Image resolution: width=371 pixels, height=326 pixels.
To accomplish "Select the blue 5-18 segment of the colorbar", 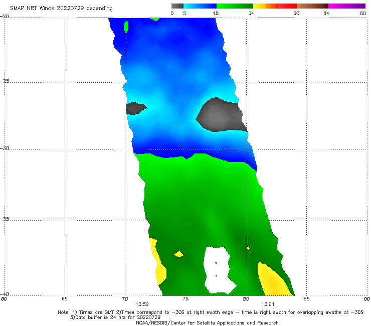I will point(200,6).
